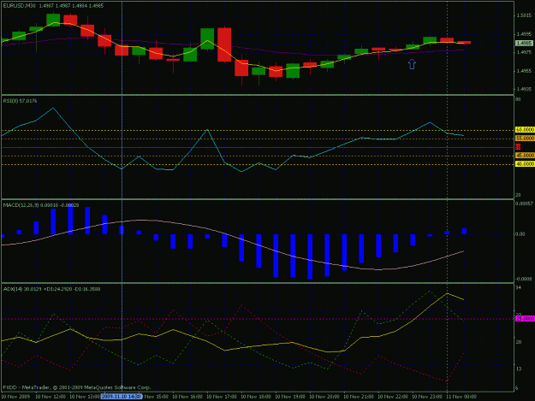Click the 0.00 MACD scale value
535x401 pixels.
pyautogui.click(x=520, y=234)
